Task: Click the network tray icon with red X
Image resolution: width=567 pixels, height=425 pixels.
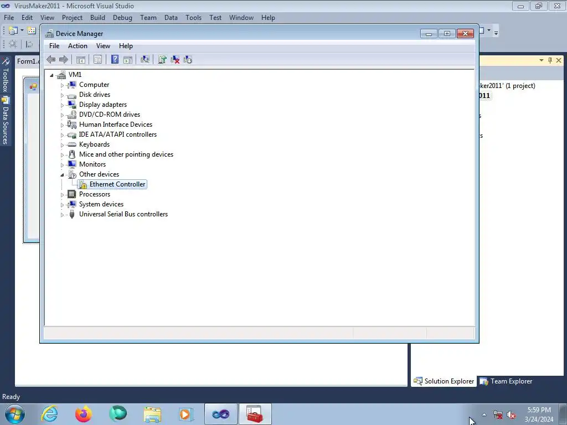Action: 498,415
